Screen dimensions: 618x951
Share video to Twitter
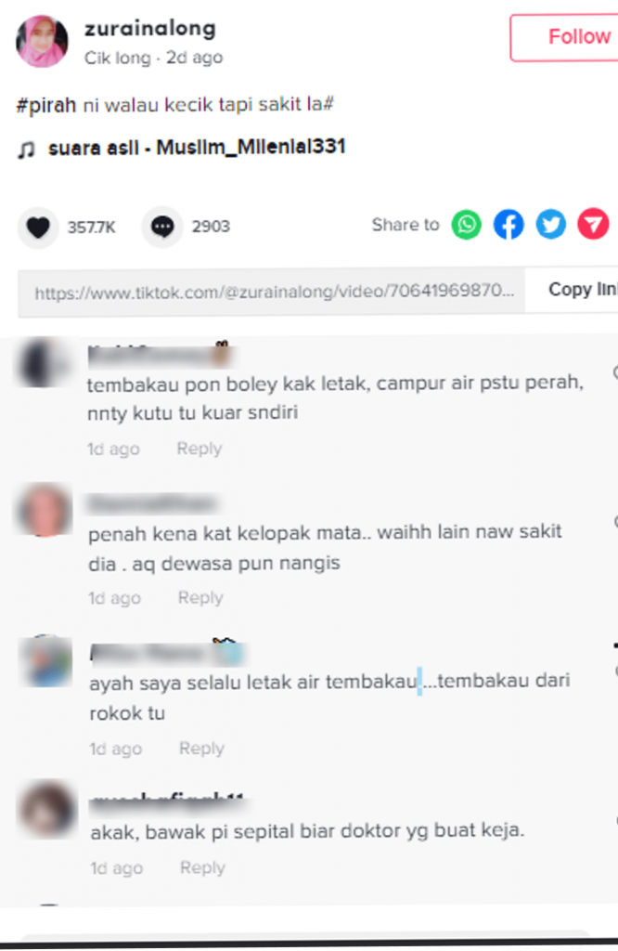[551, 225]
